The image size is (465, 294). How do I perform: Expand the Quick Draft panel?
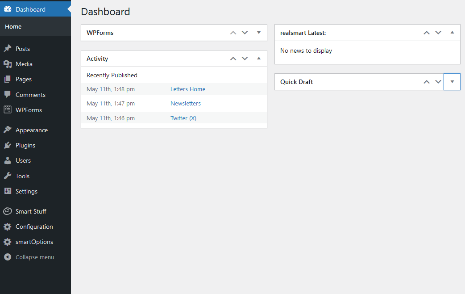click(452, 82)
